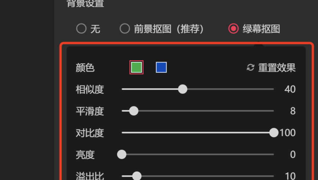This screenshot has width=318, height=180.
Task: Click the 对比度 value 100
Action: 288,133
